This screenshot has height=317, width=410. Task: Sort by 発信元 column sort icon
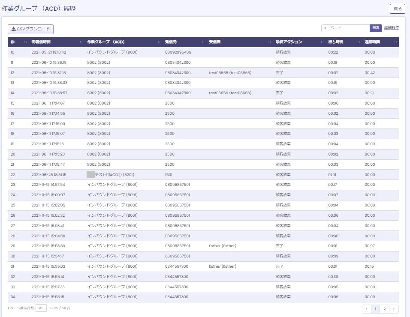203,42
